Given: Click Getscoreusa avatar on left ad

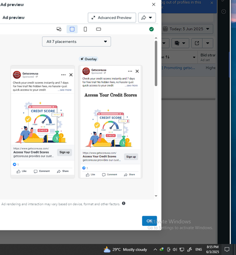Looking at the screenshot, I should pos(17,75).
